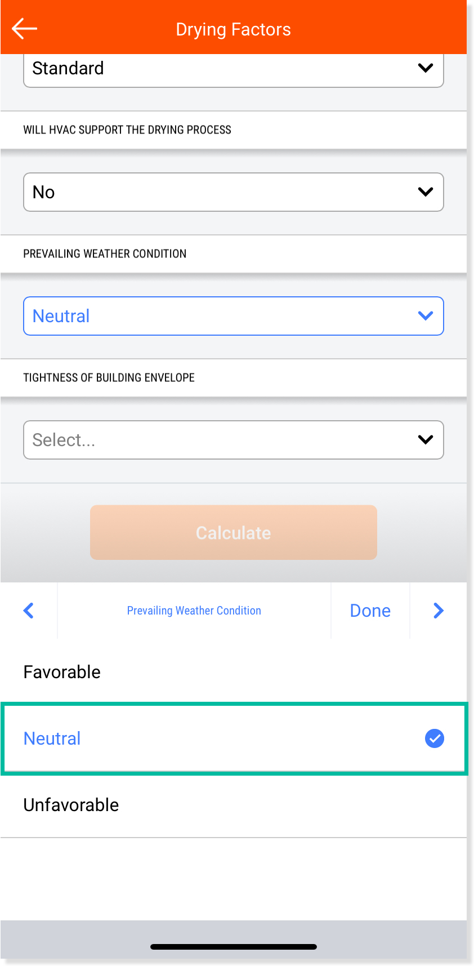Open the Standard dropdown chevron
474x966 pixels.
(426, 68)
